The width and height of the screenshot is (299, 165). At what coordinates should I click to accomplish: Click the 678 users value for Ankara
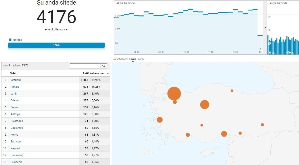point(86,87)
